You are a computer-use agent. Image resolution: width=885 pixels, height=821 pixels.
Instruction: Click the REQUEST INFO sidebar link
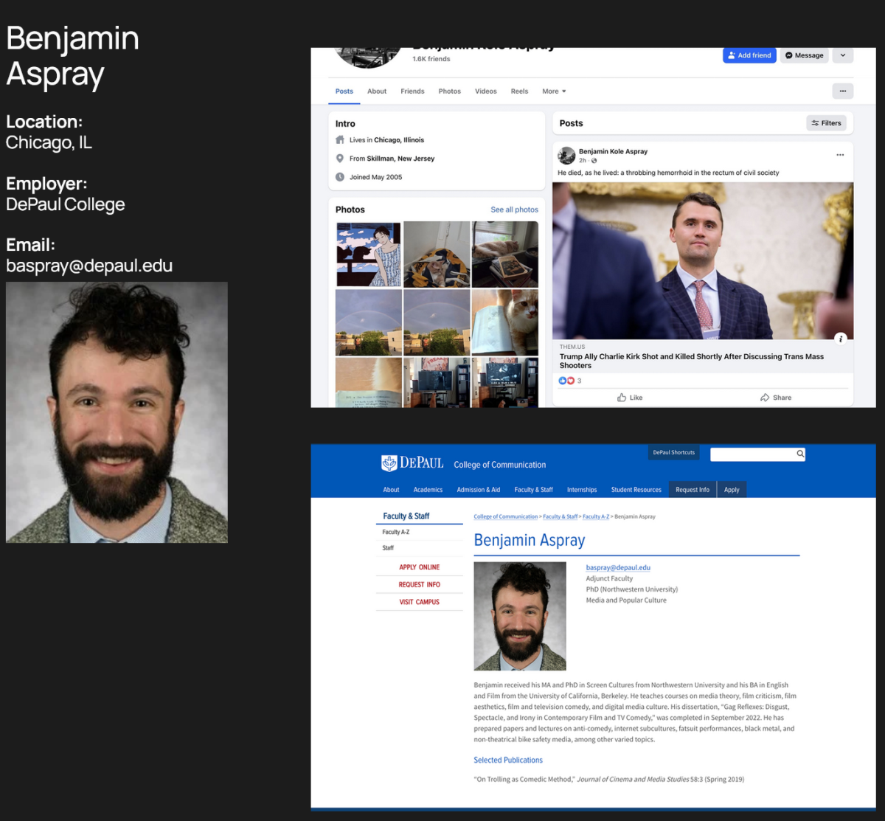[x=419, y=584]
